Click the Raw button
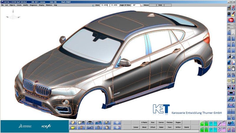 [153, 122]
